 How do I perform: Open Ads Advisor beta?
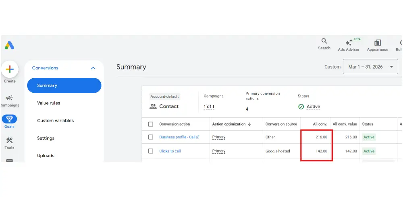pyautogui.click(x=349, y=43)
